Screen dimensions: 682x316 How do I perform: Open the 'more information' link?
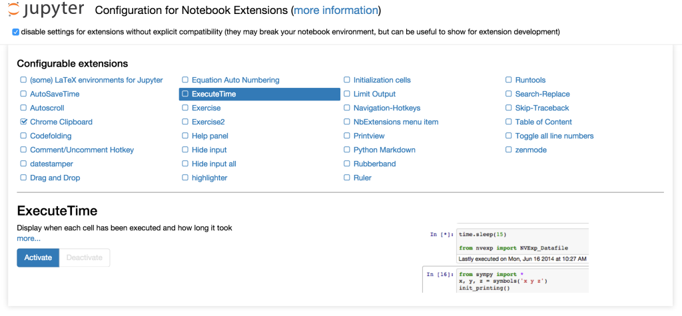(336, 11)
